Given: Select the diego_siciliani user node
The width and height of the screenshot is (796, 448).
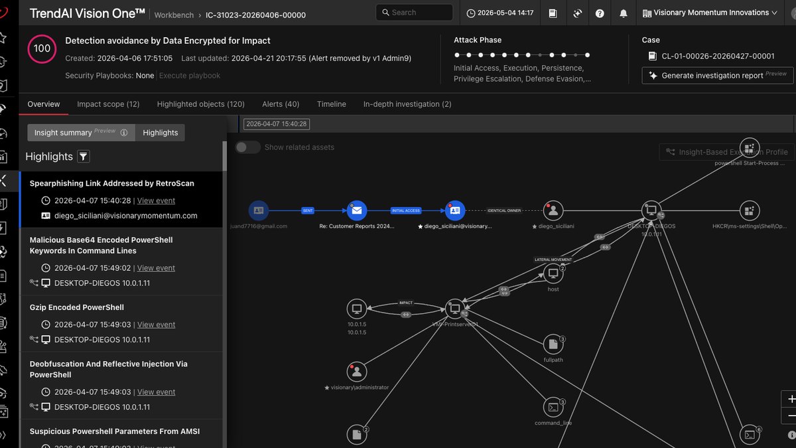Looking at the screenshot, I should [x=553, y=211].
